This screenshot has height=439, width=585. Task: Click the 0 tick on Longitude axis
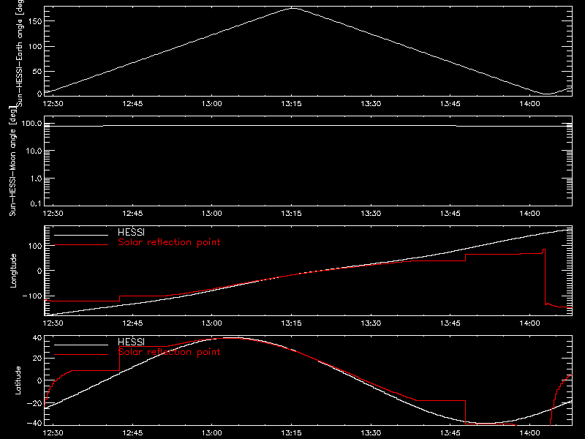pyautogui.click(x=39, y=271)
